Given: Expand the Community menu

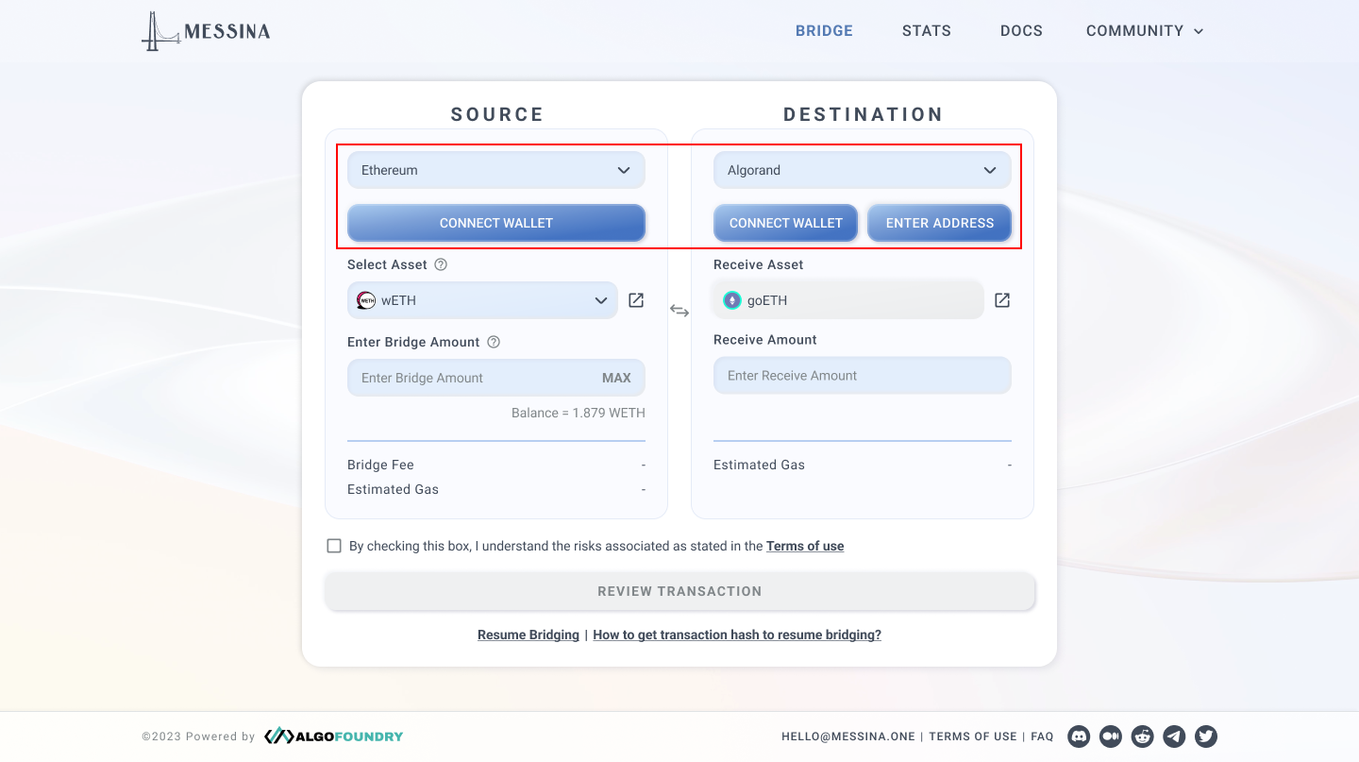Looking at the screenshot, I should (1144, 31).
